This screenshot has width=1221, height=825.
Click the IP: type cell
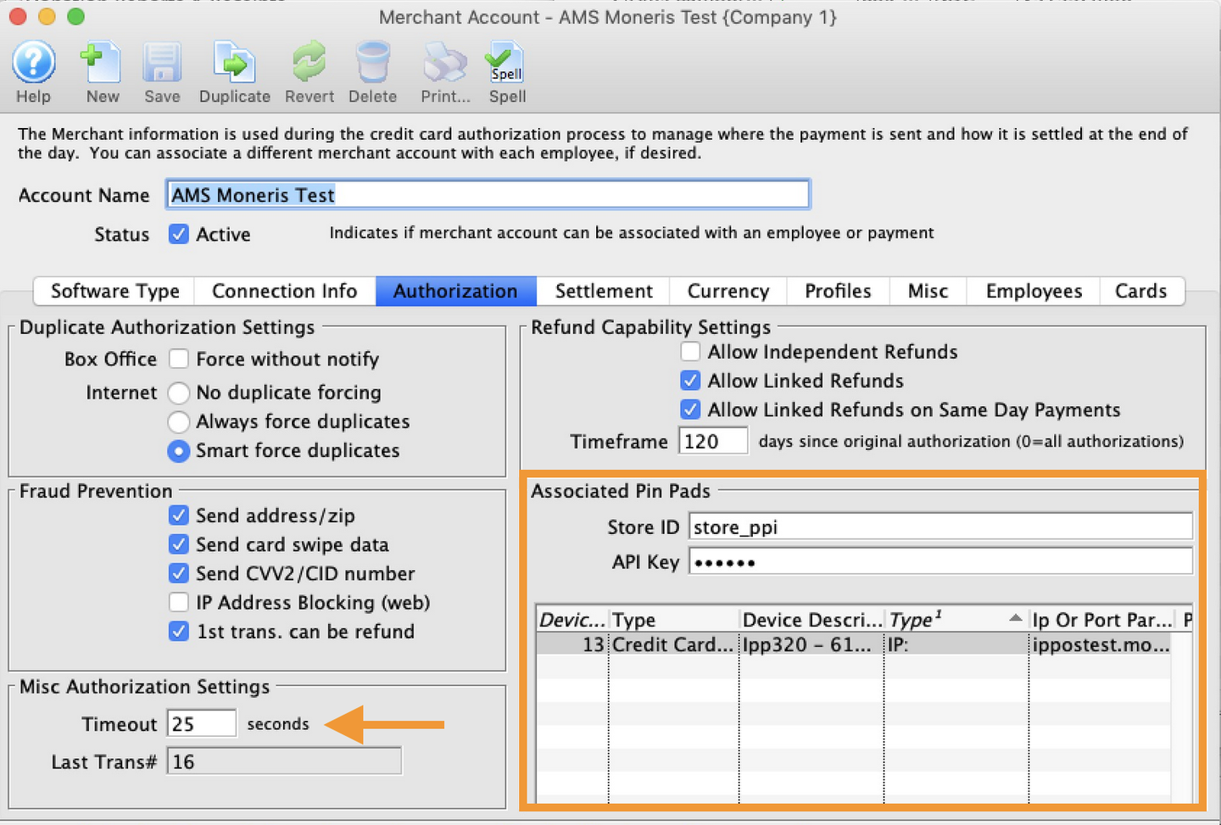click(956, 644)
